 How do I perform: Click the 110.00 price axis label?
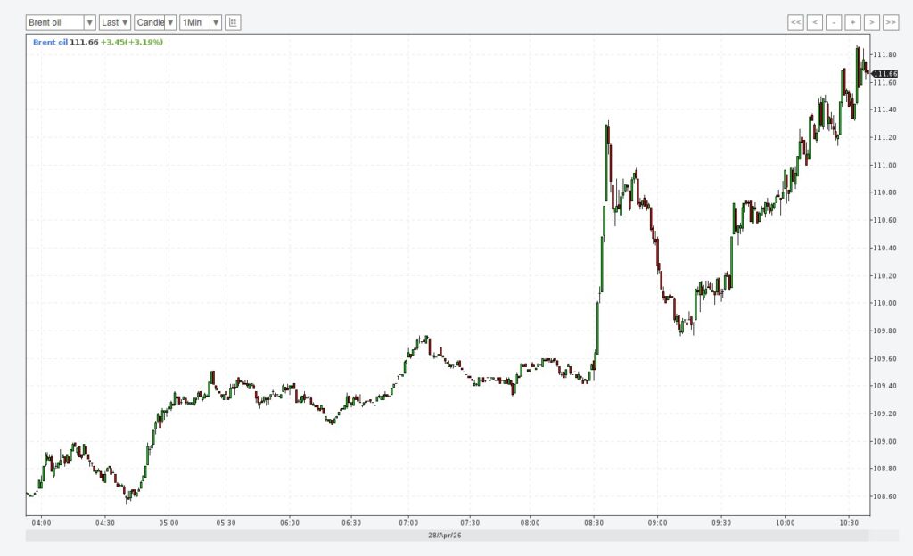pos(885,303)
